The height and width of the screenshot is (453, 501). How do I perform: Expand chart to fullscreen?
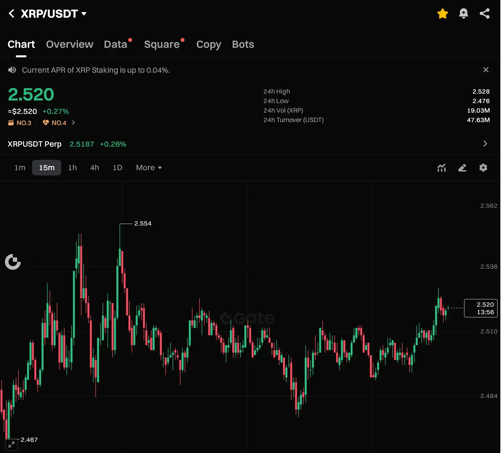(x=11, y=444)
